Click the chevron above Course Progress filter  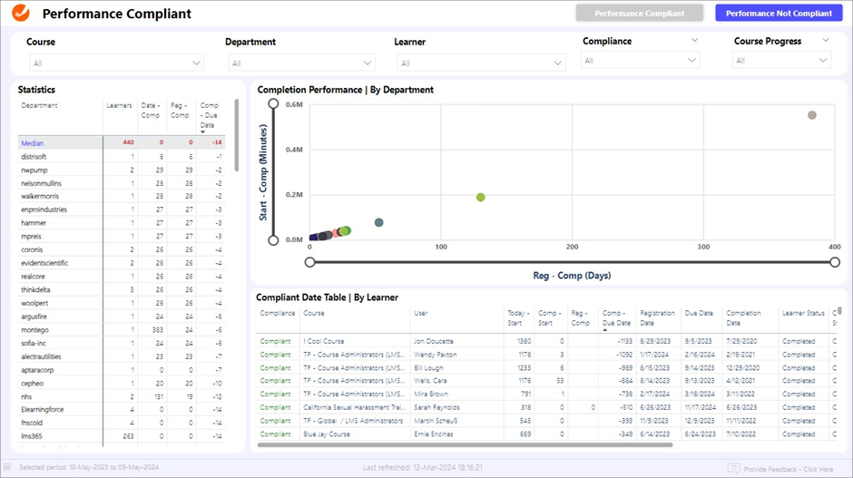(x=825, y=40)
